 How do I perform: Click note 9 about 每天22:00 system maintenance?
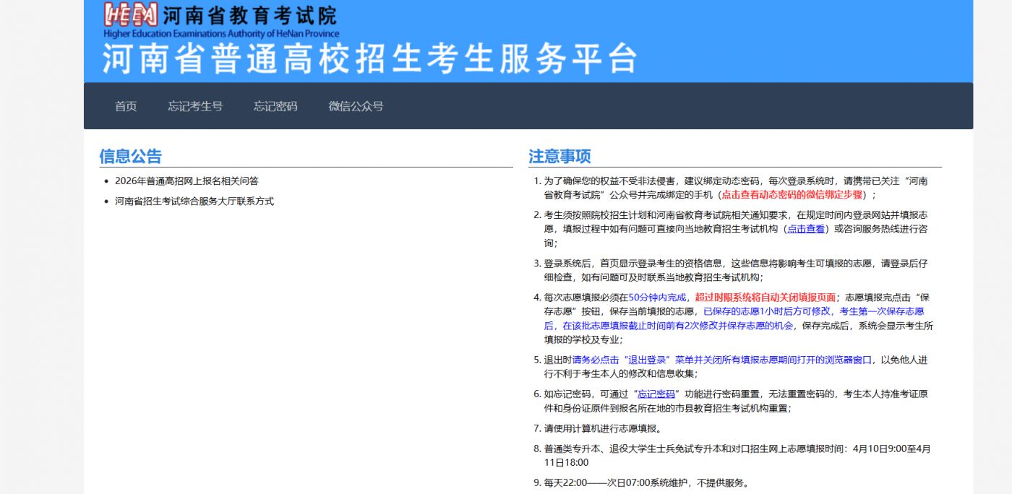646,483
